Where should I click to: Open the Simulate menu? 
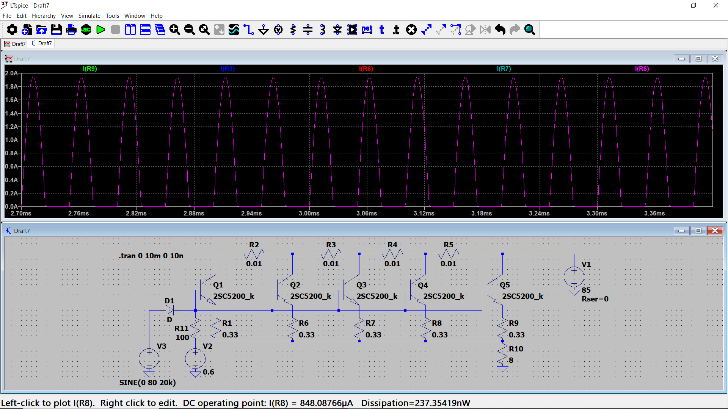coord(89,16)
